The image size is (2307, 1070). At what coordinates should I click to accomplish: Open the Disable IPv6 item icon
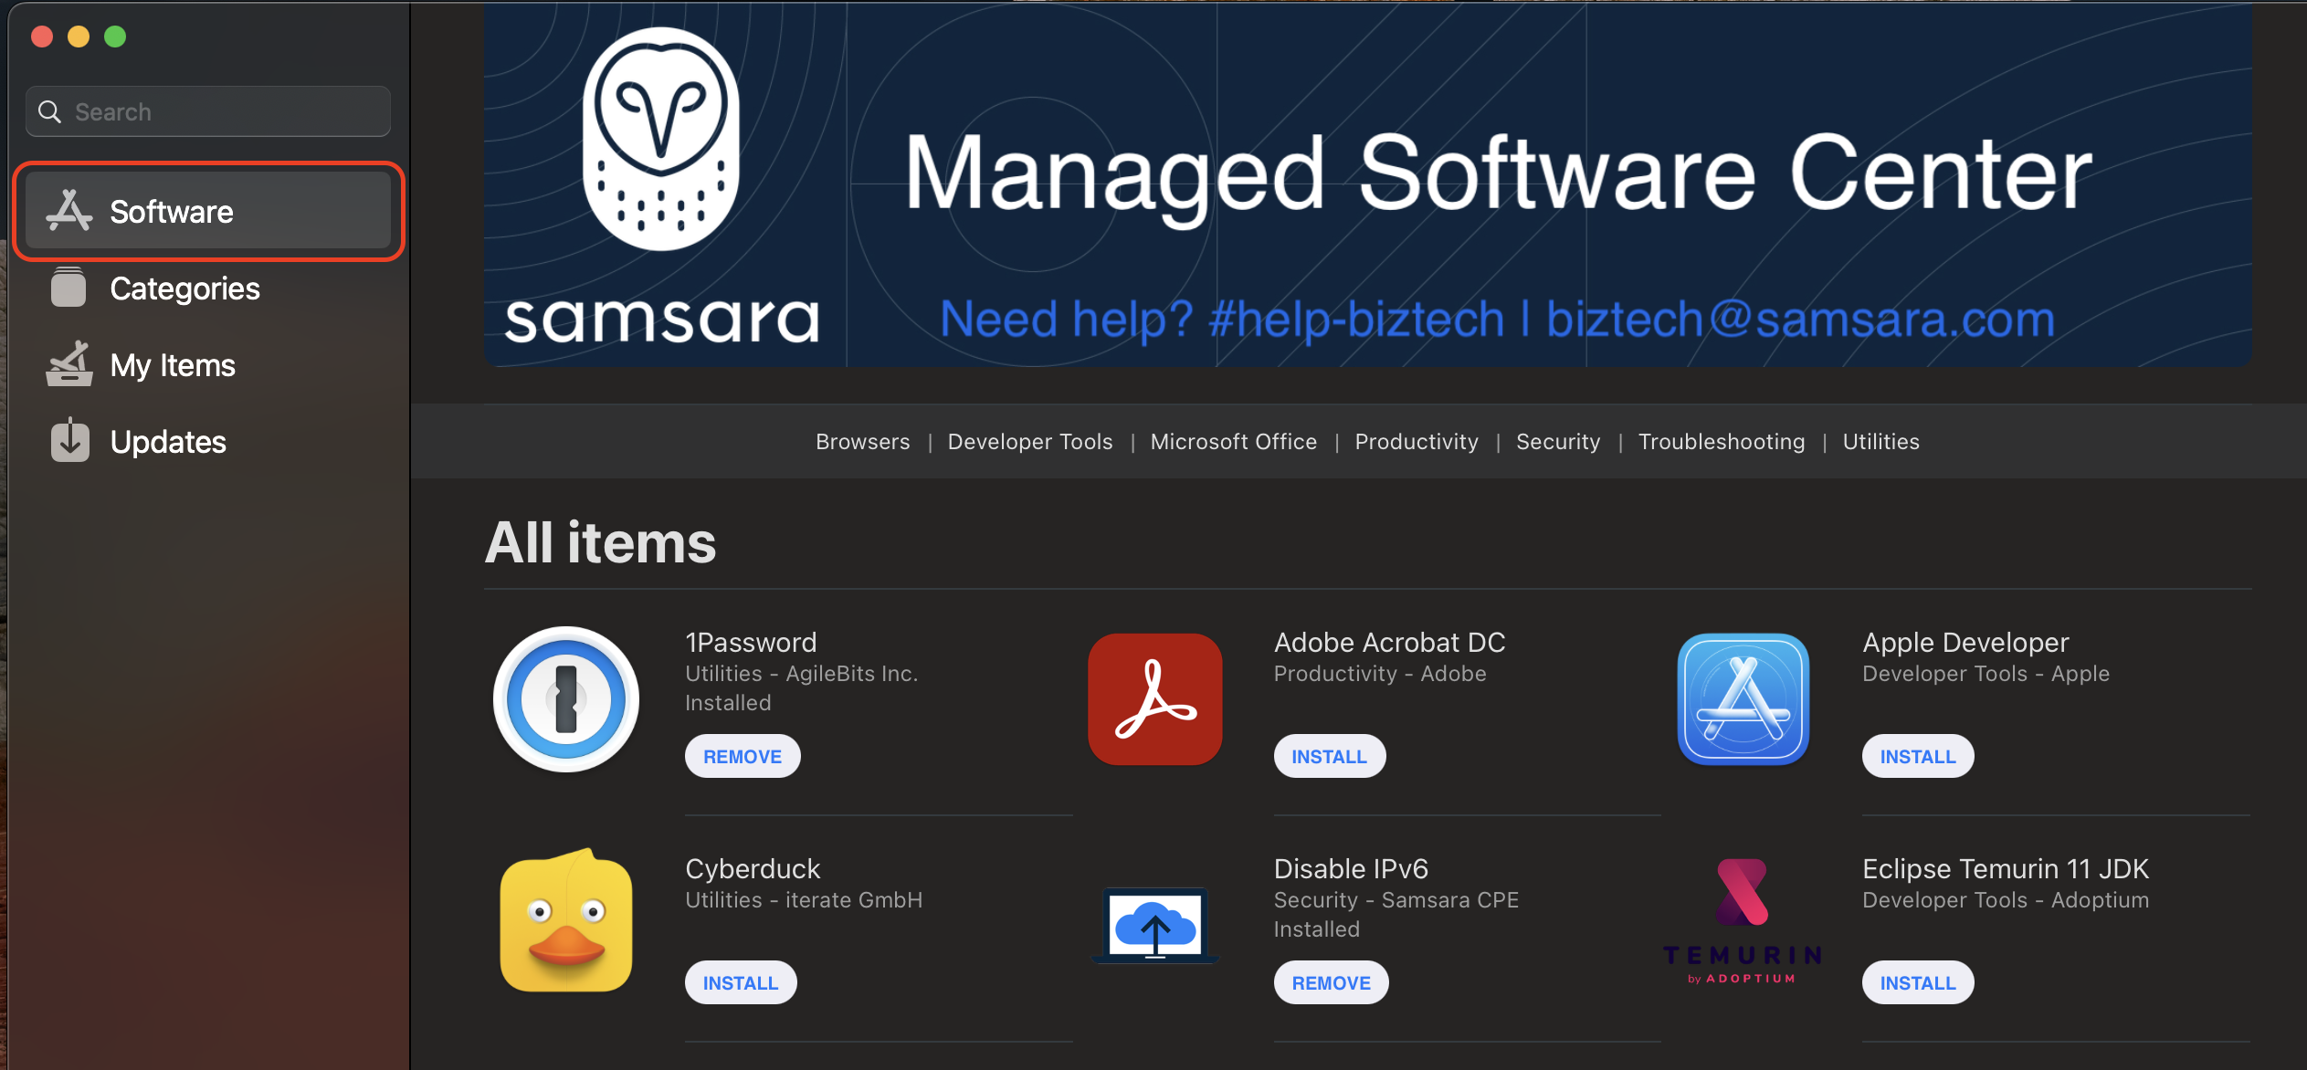tap(1155, 925)
